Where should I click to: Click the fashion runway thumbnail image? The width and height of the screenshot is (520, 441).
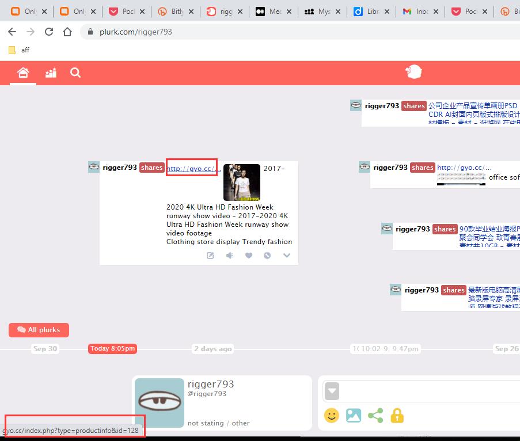pyautogui.click(x=242, y=183)
